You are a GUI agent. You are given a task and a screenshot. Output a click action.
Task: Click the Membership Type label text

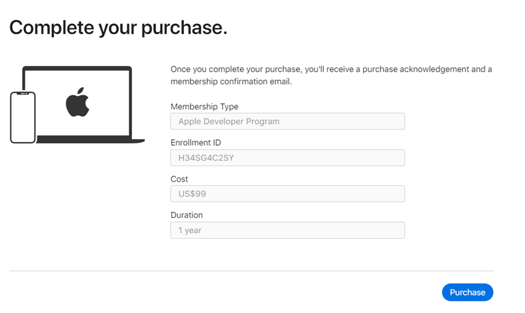point(204,107)
